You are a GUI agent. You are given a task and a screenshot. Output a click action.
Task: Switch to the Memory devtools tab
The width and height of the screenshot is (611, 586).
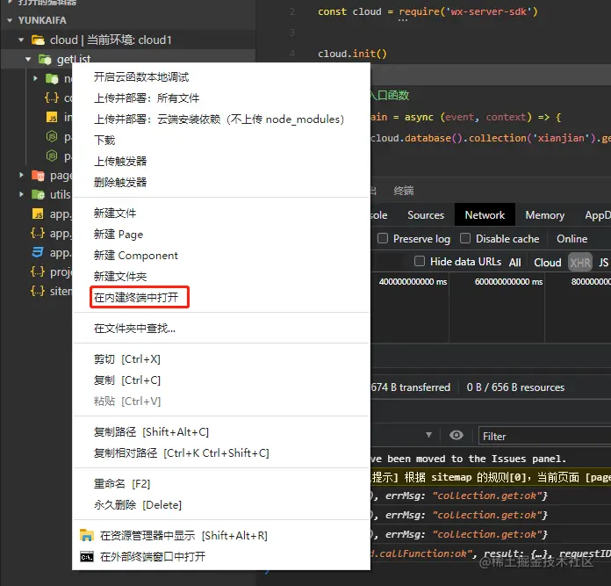[545, 215]
